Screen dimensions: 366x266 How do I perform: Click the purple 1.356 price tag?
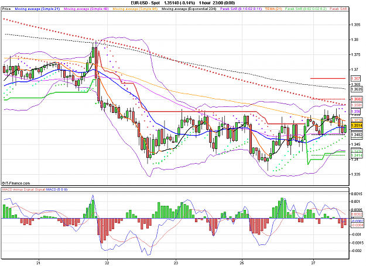(x=355, y=112)
